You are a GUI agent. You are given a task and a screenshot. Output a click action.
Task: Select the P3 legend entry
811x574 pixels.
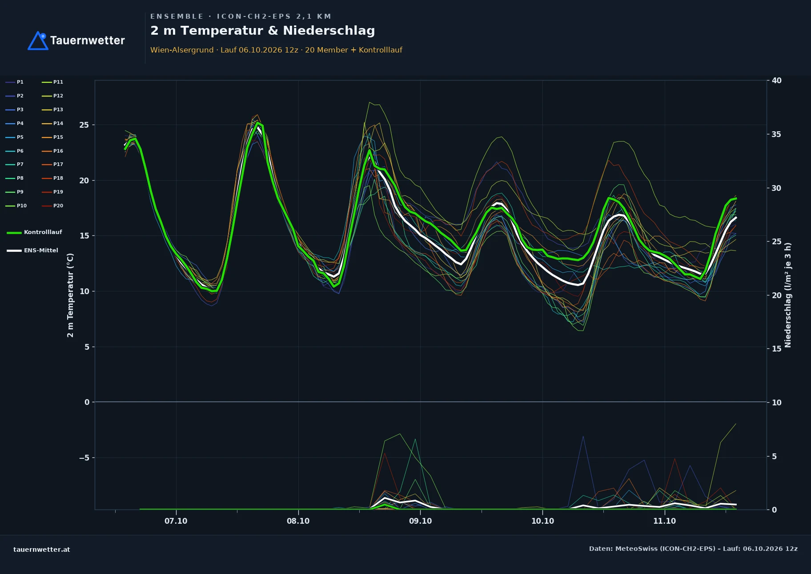tap(14, 109)
